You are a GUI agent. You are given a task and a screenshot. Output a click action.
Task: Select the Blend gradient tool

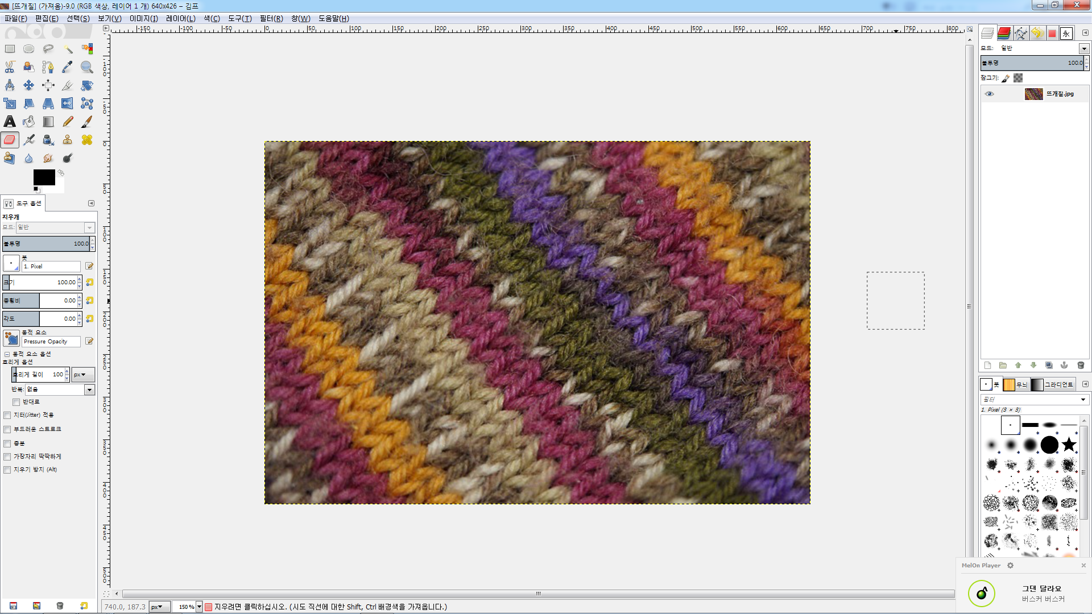(x=48, y=122)
